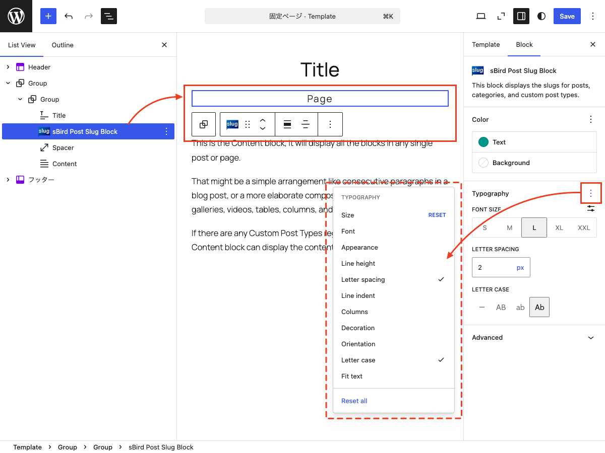The width and height of the screenshot is (605, 453).
Task: Switch to the Outline tab
Action: (x=63, y=45)
